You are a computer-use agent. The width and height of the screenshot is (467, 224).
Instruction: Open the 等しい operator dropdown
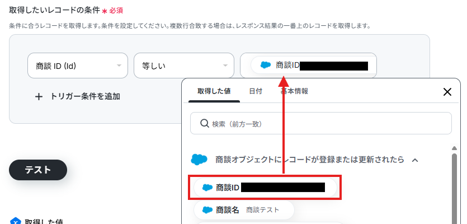pos(184,66)
